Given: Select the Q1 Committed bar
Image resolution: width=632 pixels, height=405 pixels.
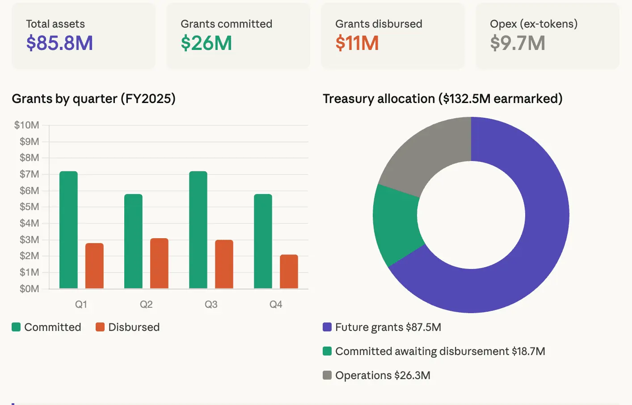Looking at the screenshot, I should click(68, 230).
